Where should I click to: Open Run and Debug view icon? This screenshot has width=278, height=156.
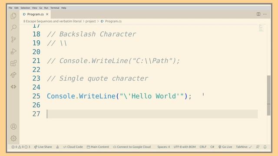point(13,51)
